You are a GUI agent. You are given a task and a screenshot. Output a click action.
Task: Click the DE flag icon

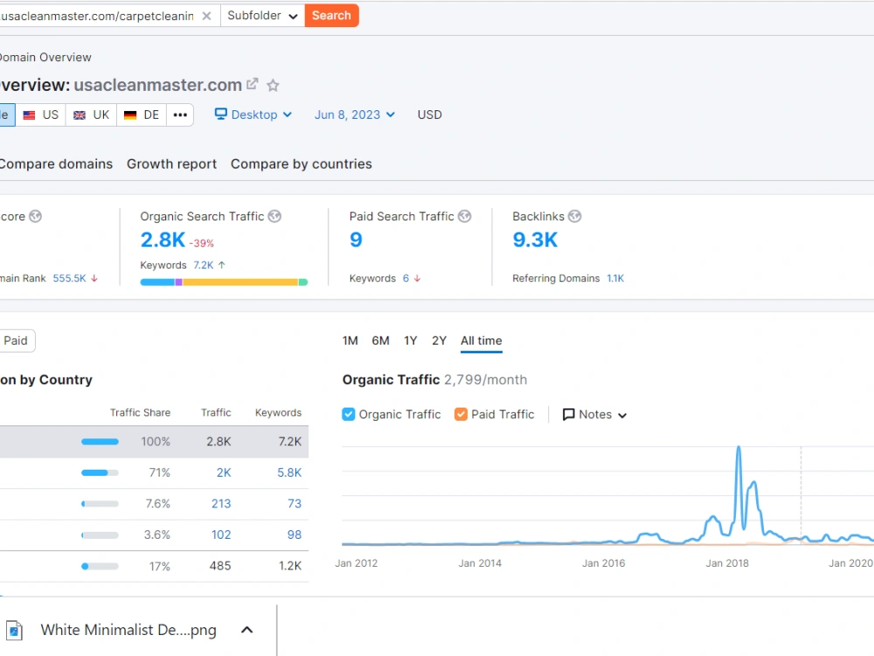pyautogui.click(x=130, y=115)
